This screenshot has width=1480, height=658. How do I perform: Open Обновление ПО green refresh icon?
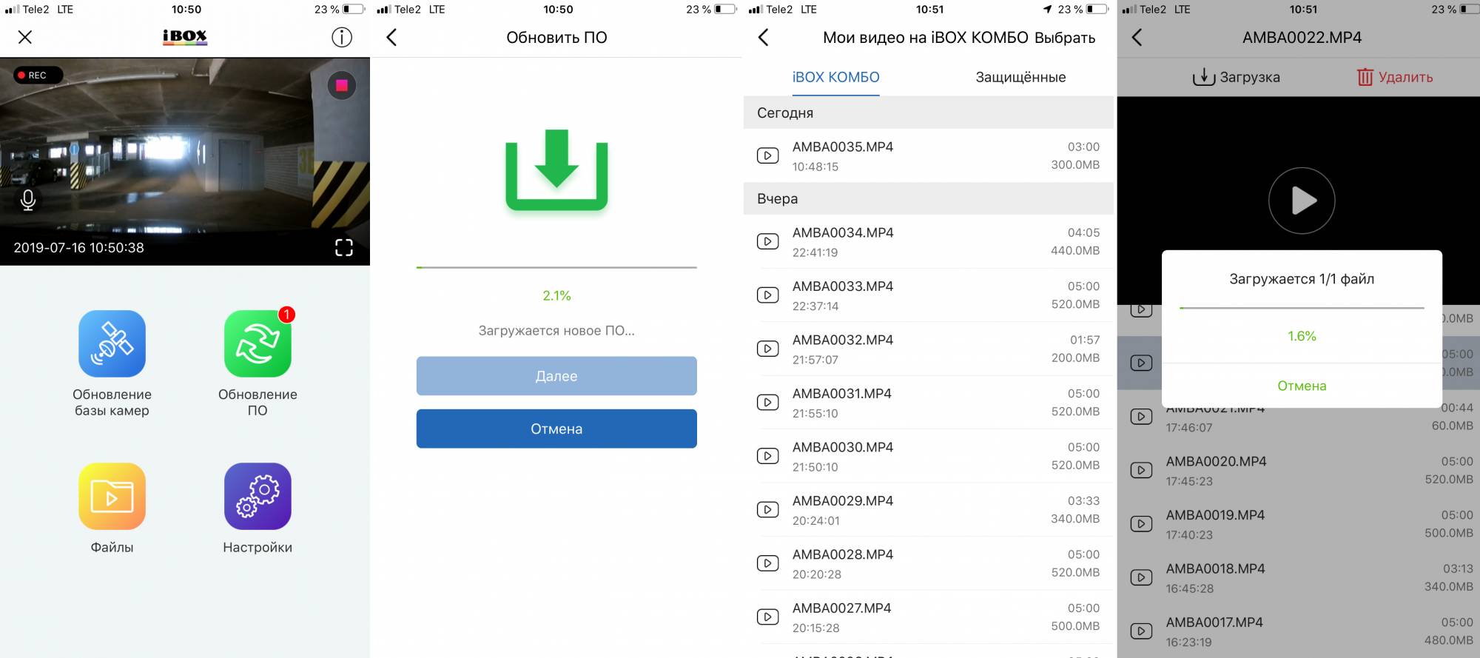click(x=258, y=343)
